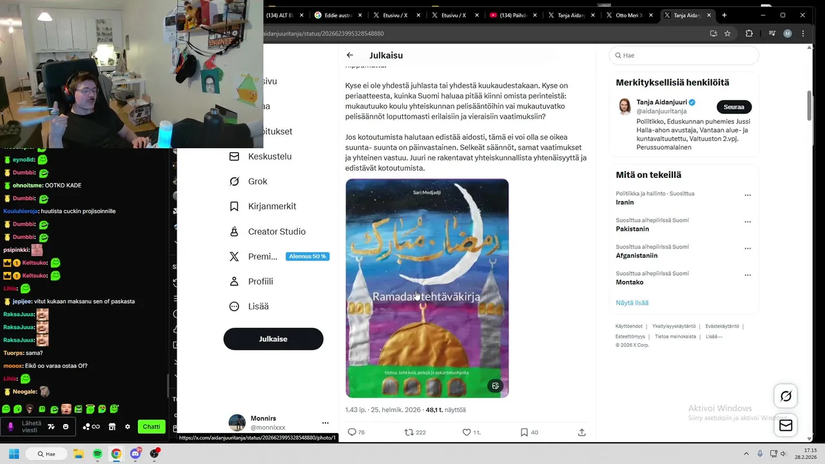Image resolution: width=825 pixels, height=464 pixels.
Task: Open the taskbar volume icon
Action: coord(784,454)
